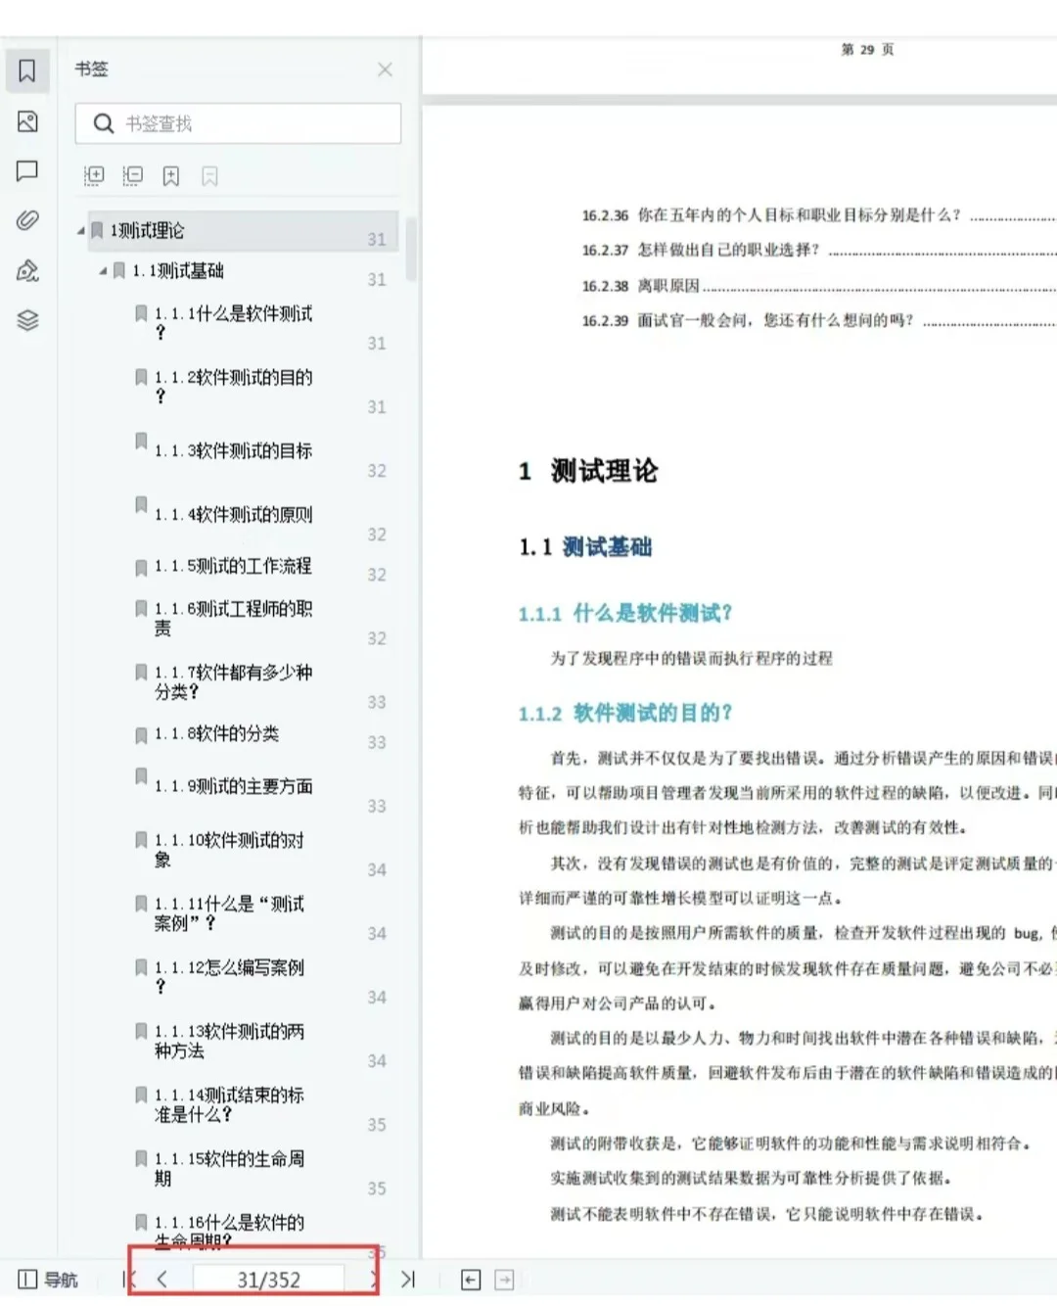
Task: Open the attachments panel
Action: point(27,220)
